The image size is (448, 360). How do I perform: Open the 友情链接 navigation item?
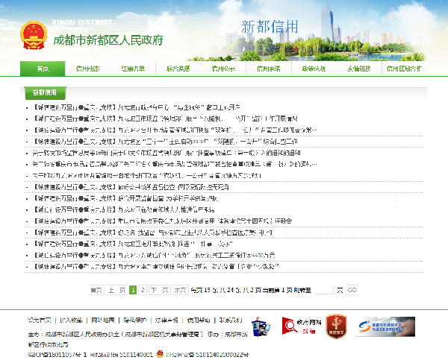359,69
